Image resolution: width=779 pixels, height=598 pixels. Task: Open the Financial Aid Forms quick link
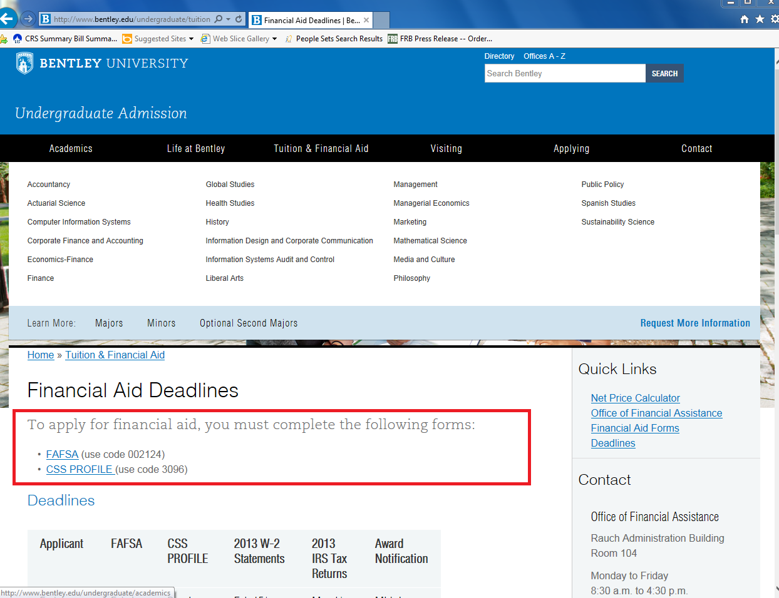[x=635, y=428]
